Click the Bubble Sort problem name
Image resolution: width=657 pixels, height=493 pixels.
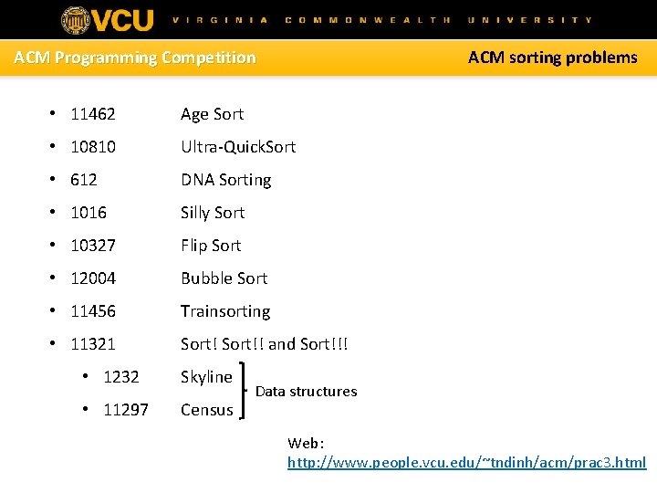click(224, 278)
